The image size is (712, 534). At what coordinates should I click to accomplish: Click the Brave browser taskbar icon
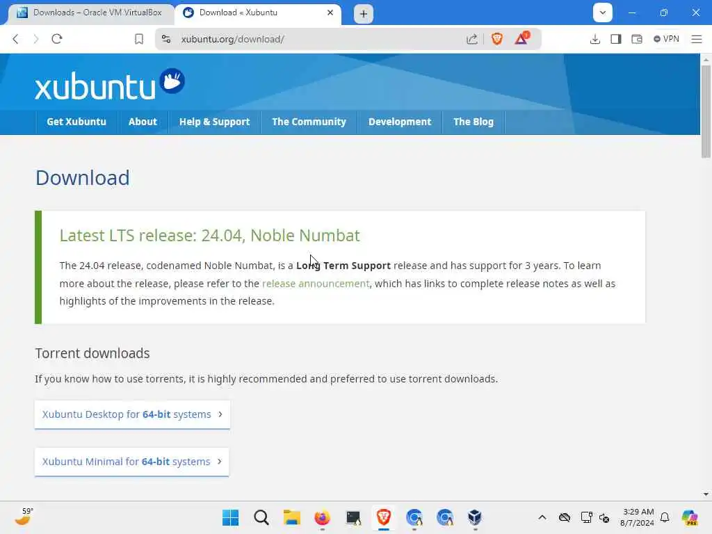pyautogui.click(x=383, y=517)
